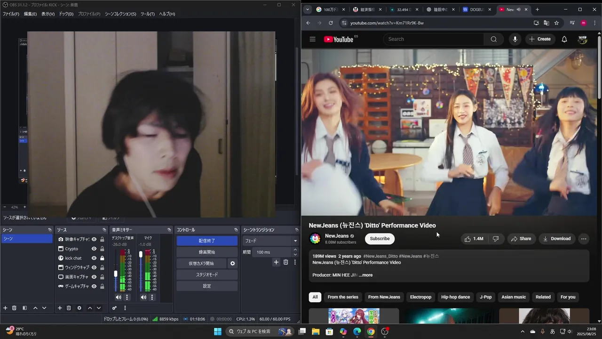Image resolution: width=602 pixels, height=339 pixels.
Task: Open フェード transition dropdown
Action: point(270,241)
